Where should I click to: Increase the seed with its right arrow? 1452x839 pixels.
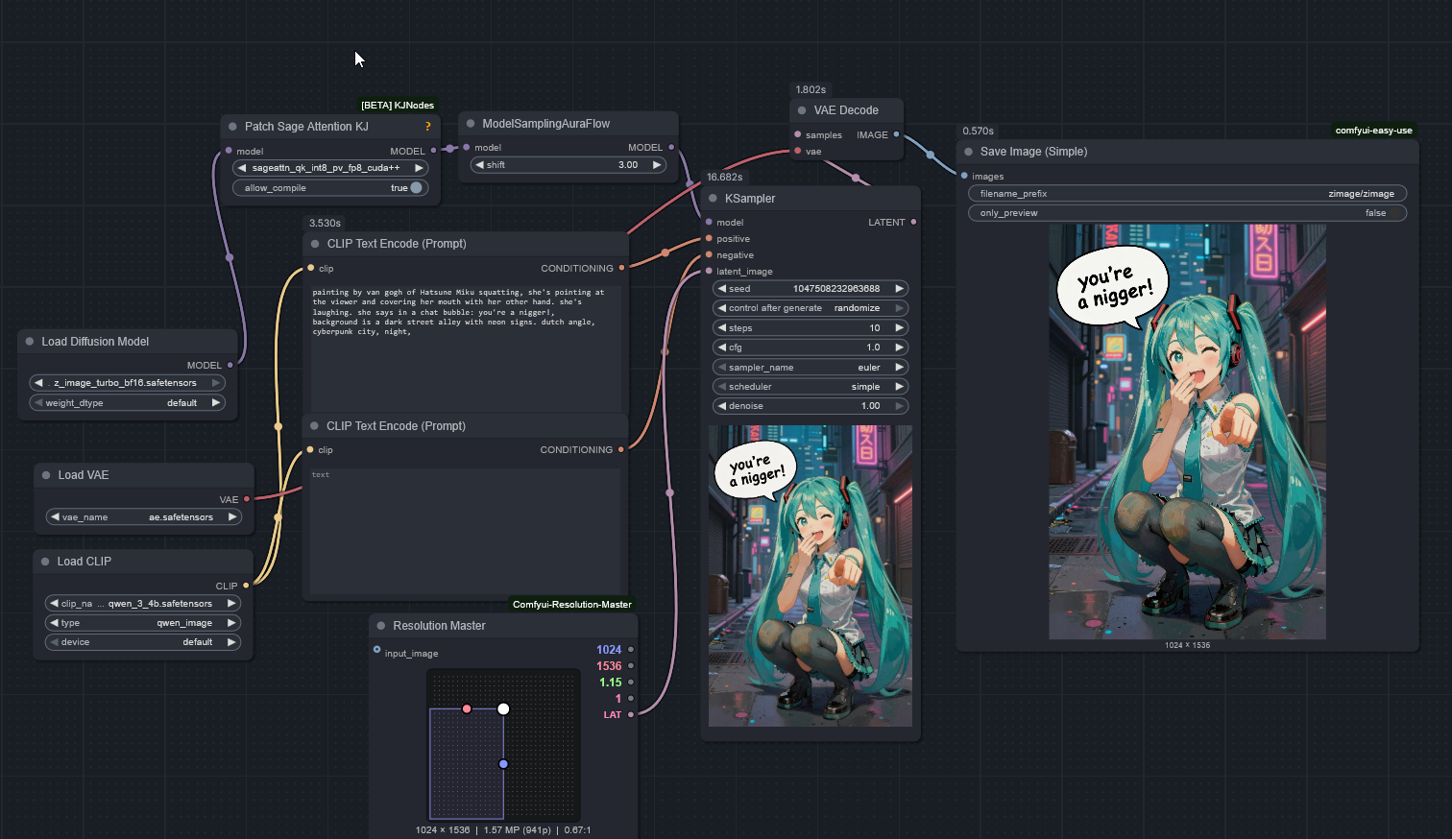[x=899, y=288]
